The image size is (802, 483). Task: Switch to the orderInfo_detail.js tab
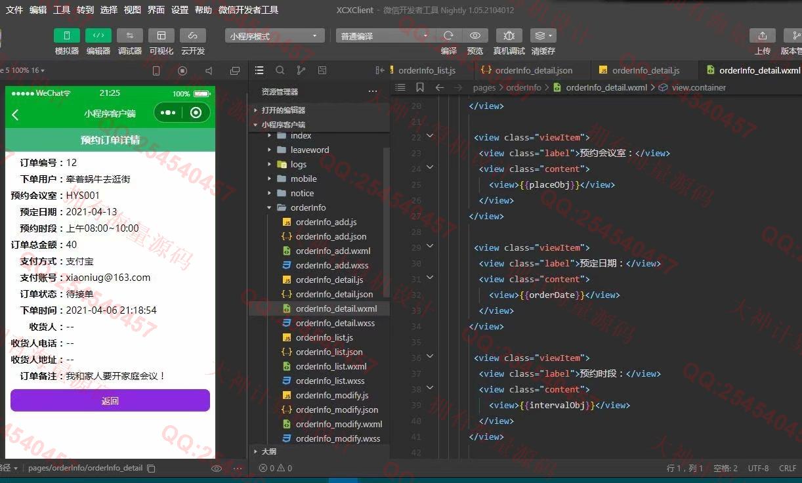click(646, 70)
